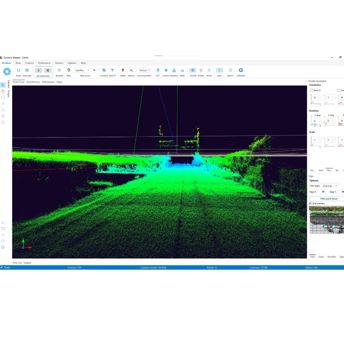
Task: Select the arrow pointer tool in left sidebar
Action: [3, 85]
